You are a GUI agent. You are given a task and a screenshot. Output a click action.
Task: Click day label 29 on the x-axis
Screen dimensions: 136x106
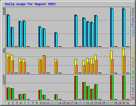tap(120, 103)
